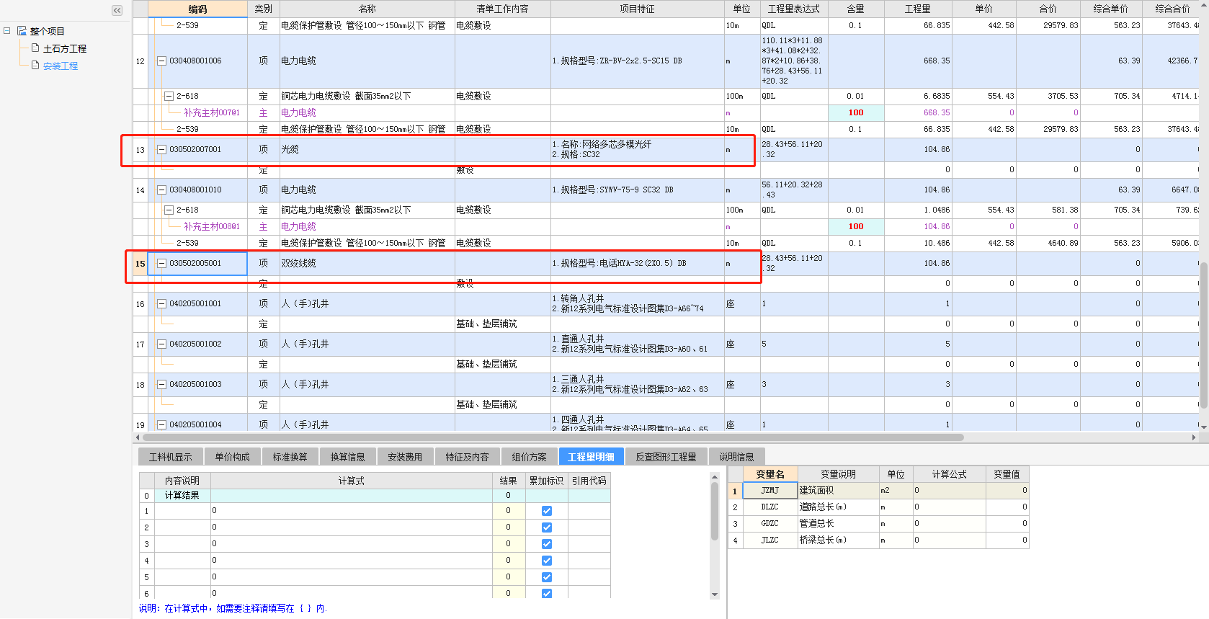The width and height of the screenshot is (1209, 619).
Task: Select the code cell 030502005001
Action: [x=197, y=264]
